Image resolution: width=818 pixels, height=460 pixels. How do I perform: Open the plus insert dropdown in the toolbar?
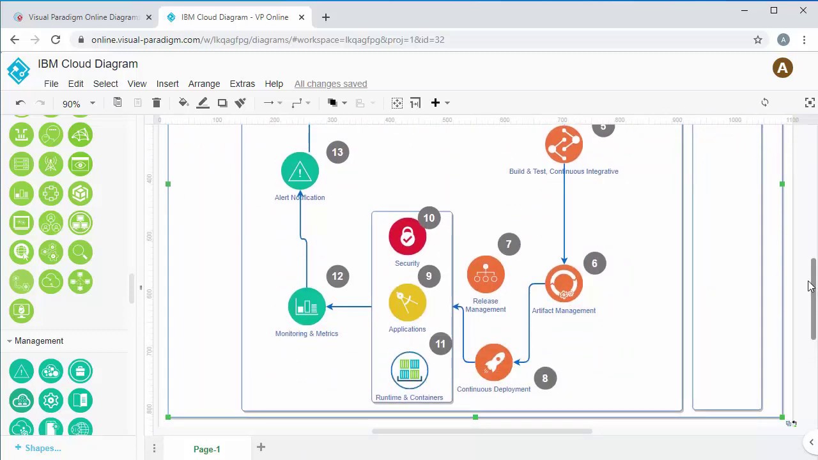(x=440, y=103)
